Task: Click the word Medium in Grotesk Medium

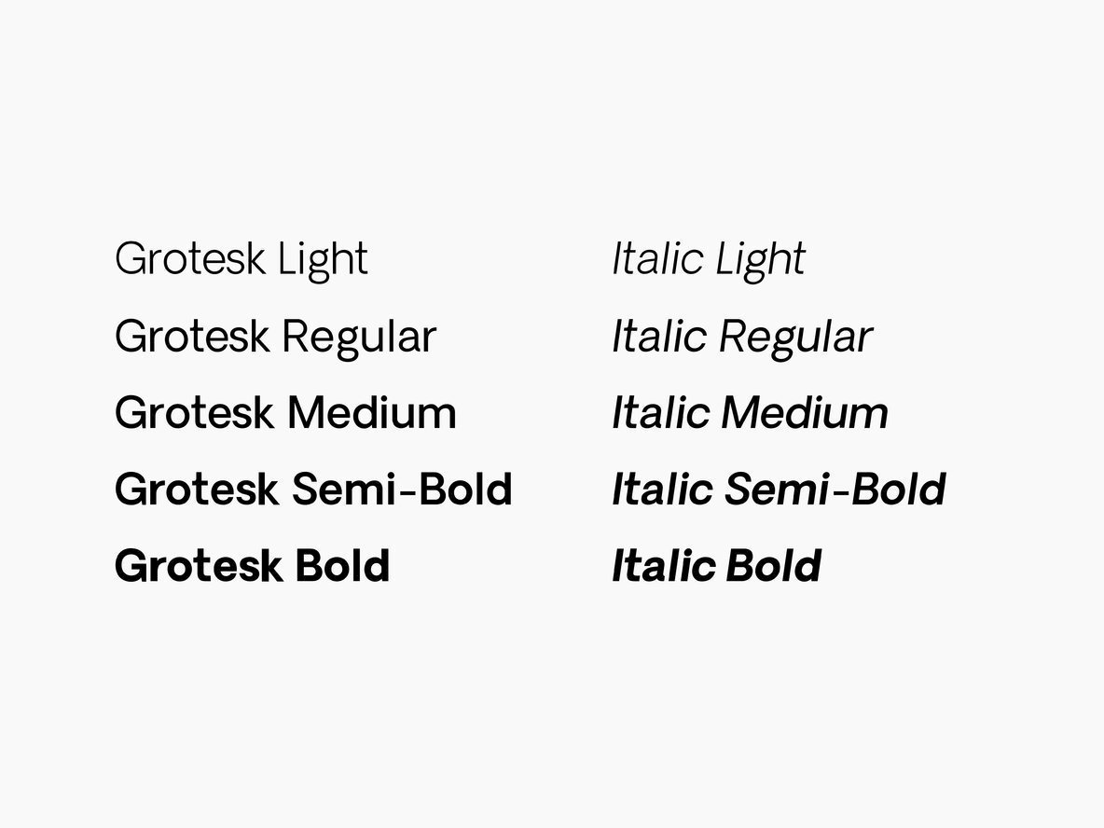Action: 371,413
